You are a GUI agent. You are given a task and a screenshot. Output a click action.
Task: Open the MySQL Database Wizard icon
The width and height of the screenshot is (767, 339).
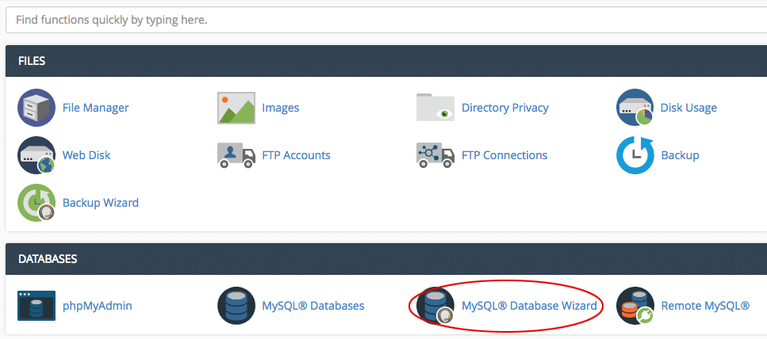(x=435, y=306)
